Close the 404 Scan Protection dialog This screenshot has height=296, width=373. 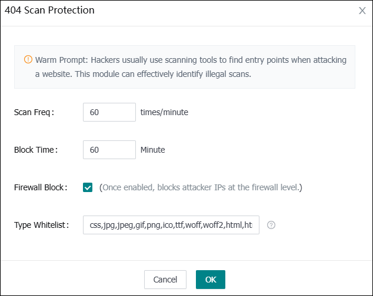[x=362, y=11]
